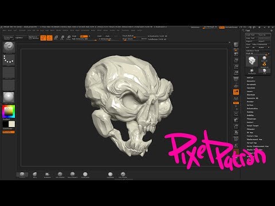Click the Scale transform icon in top shelf
The height and width of the screenshot is (206, 275).
62,37
